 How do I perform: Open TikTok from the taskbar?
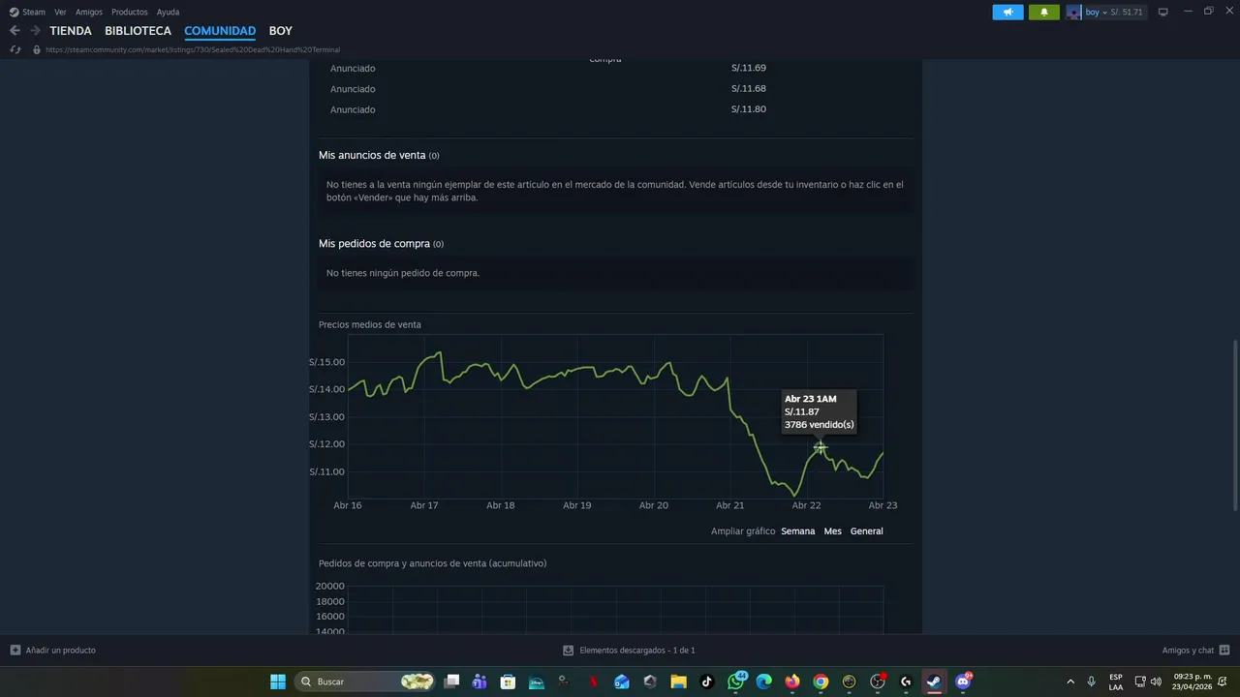(707, 682)
